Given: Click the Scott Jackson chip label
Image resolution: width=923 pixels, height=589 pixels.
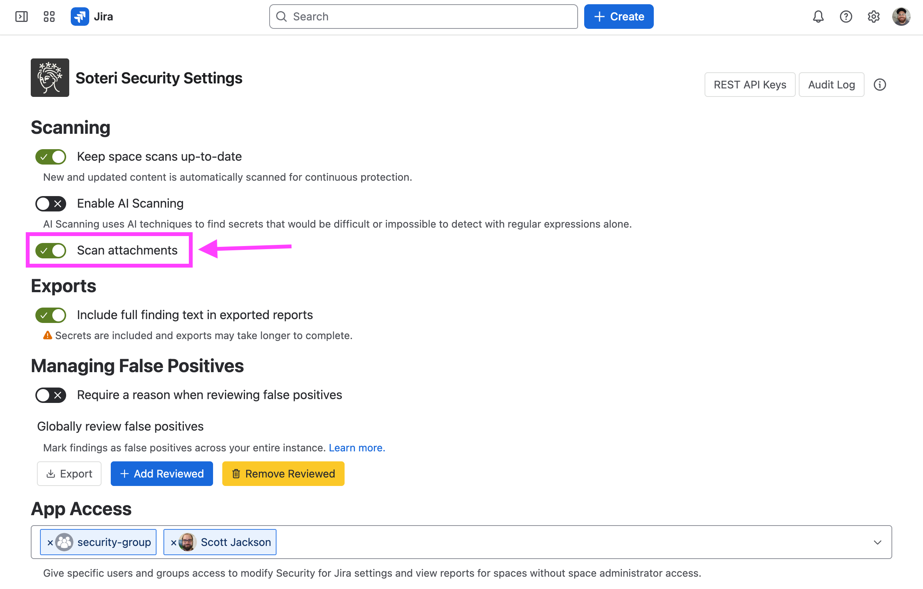Looking at the screenshot, I should coord(236,542).
